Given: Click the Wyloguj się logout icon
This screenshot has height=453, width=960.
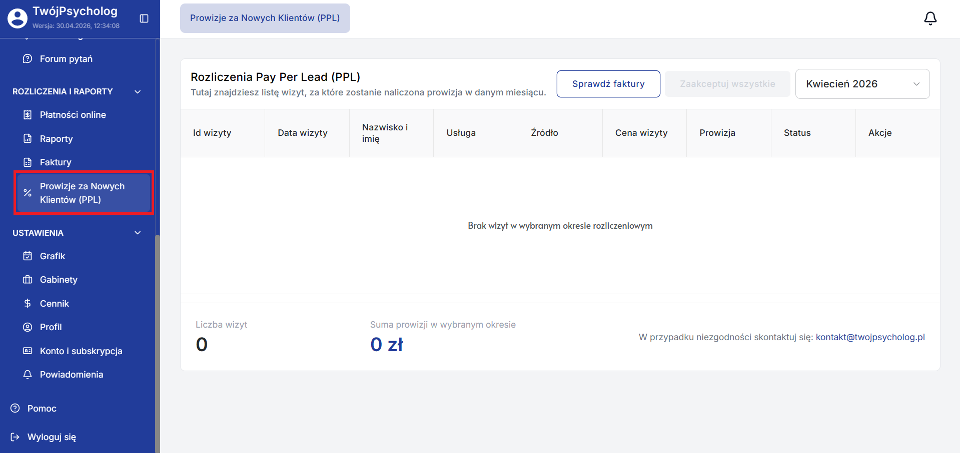Looking at the screenshot, I should tap(15, 437).
